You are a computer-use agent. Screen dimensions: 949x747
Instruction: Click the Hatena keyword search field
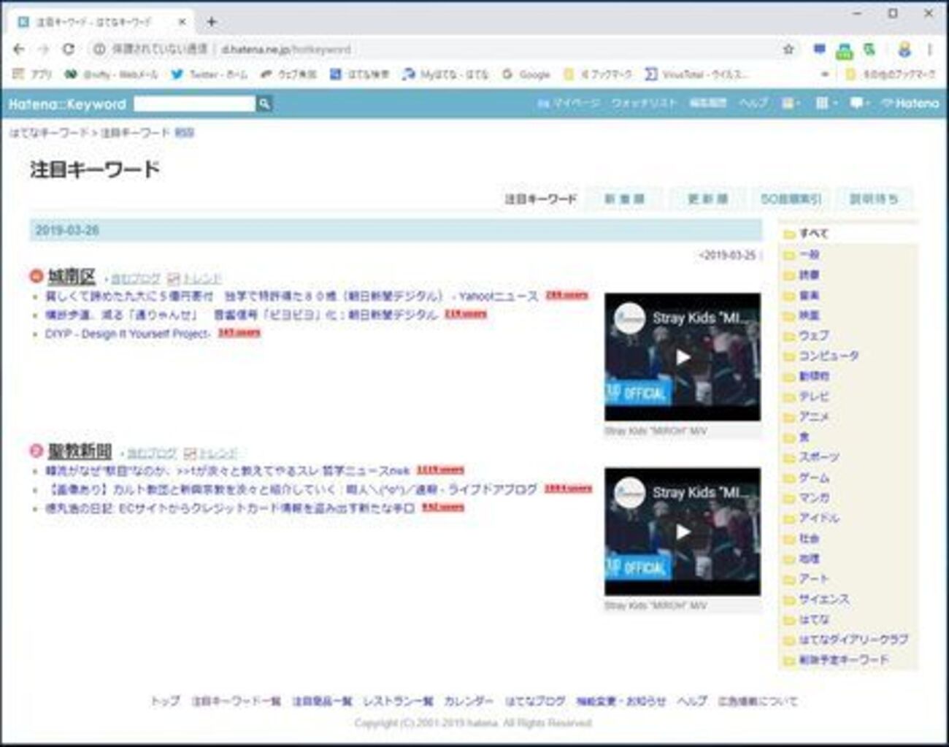(x=194, y=104)
